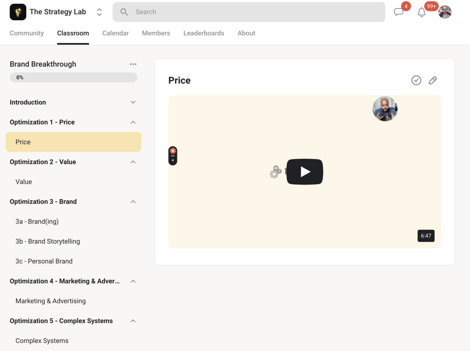This screenshot has height=351, width=470.
Task: Play the Price lesson video
Action: (305, 172)
